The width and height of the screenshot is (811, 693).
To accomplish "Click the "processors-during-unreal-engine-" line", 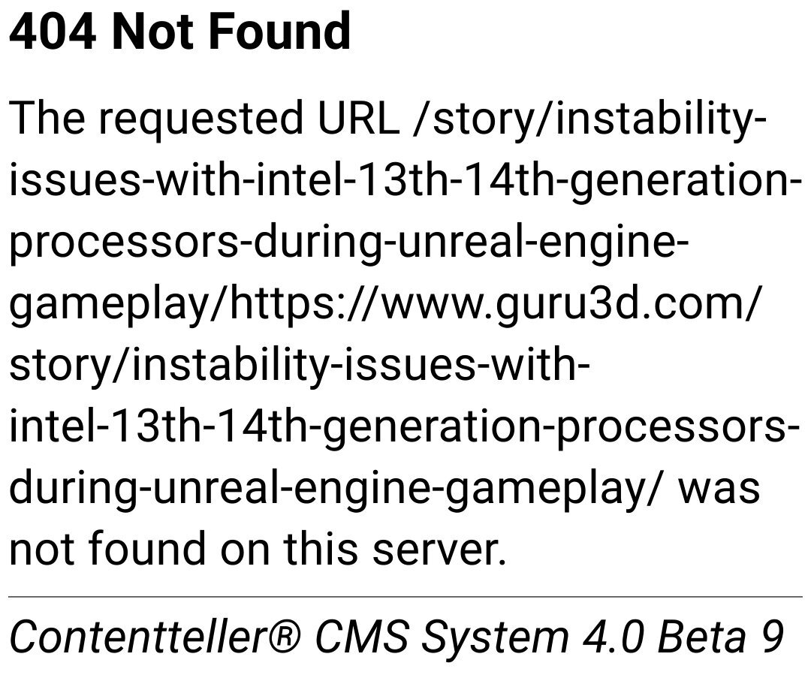I will (349, 243).
